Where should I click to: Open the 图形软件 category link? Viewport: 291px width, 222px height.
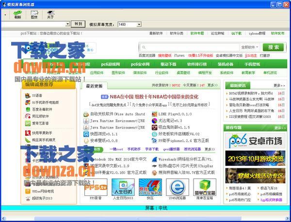(x=118, y=73)
